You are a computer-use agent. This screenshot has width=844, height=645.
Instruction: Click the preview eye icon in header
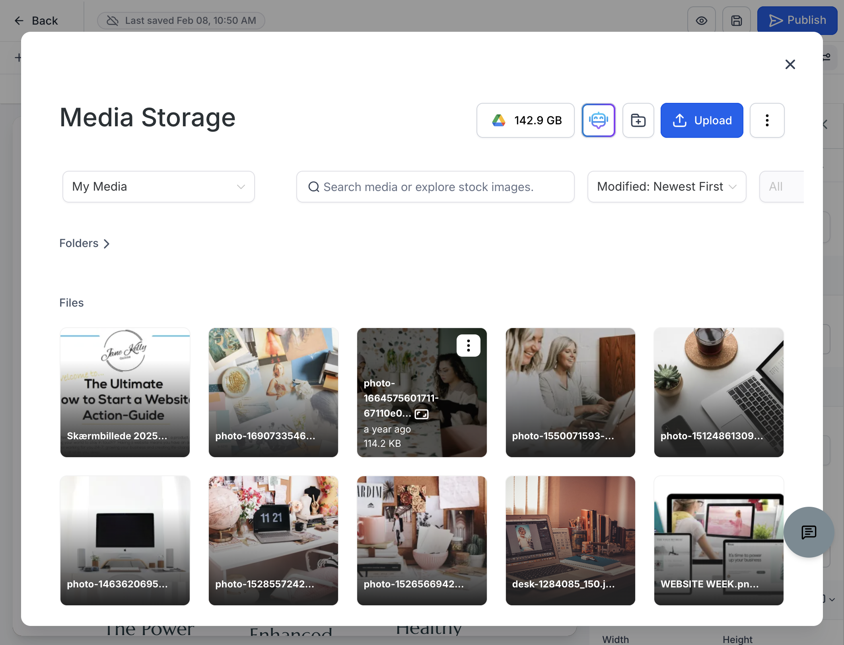click(x=701, y=21)
